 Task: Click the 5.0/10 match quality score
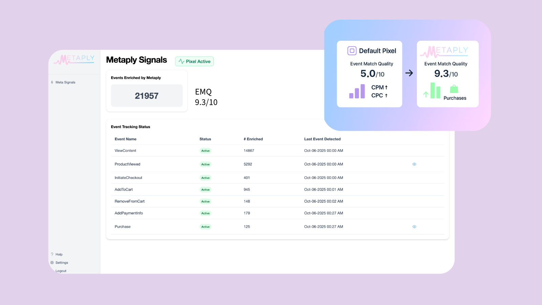point(372,74)
